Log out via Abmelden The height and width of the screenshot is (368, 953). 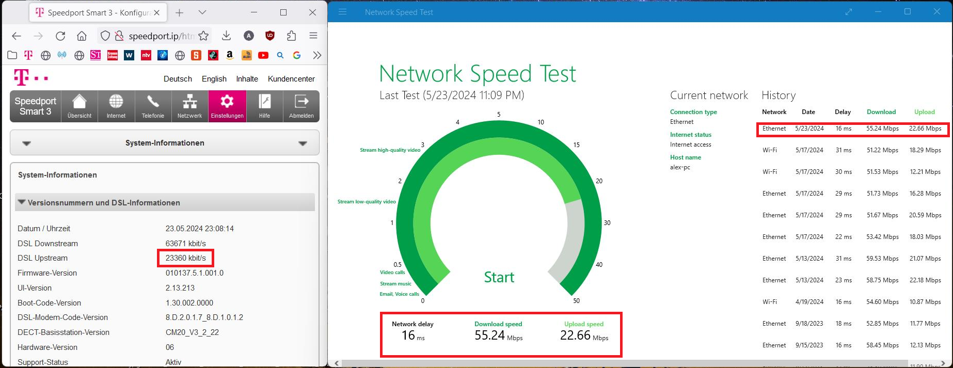coord(301,106)
